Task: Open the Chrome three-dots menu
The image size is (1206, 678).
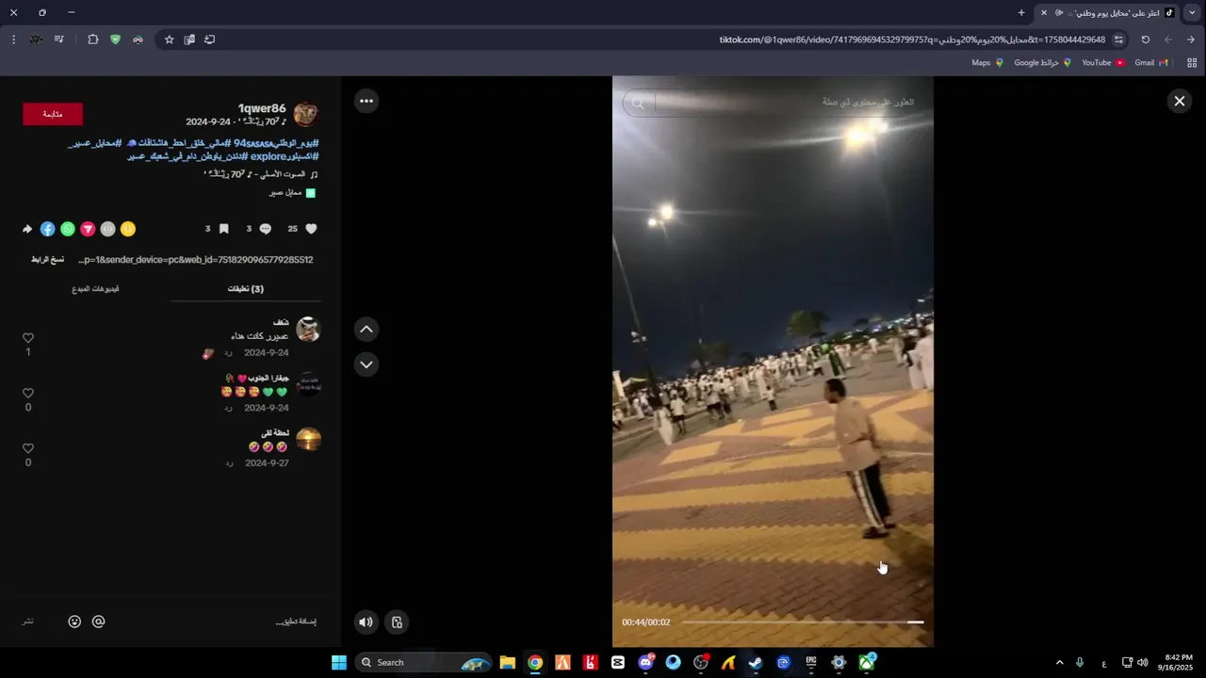Action: 13,40
